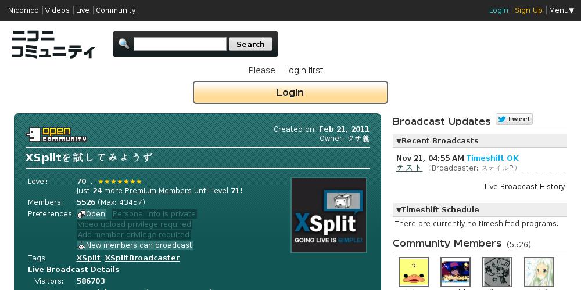
Task: Click the 'Personal info is private' preference
Action: click(154, 214)
